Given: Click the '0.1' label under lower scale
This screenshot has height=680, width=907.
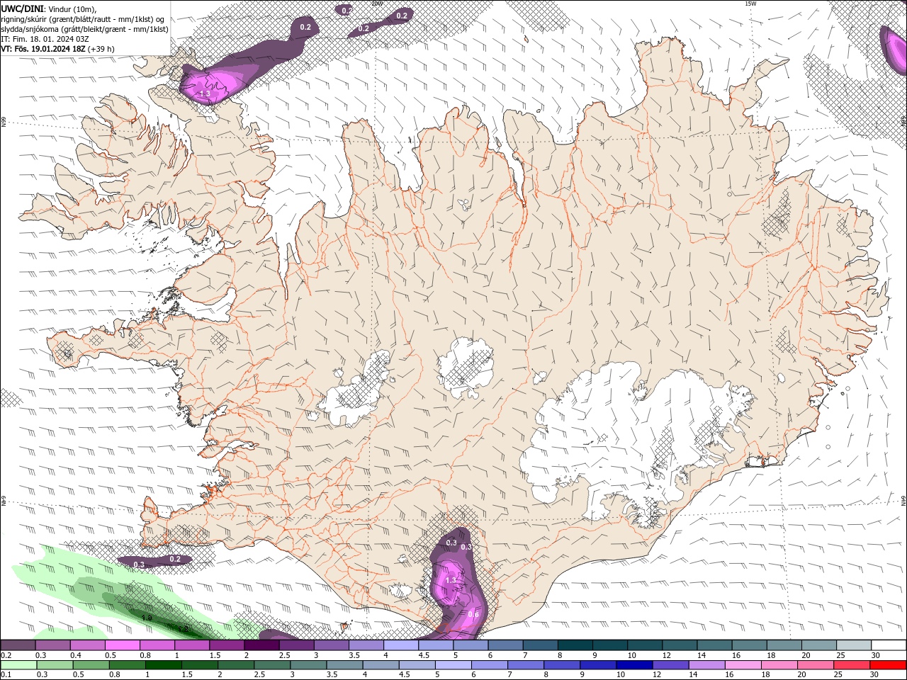Looking at the screenshot, I should [x=6, y=675].
